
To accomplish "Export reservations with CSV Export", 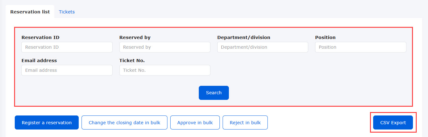I will click(x=393, y=123).
